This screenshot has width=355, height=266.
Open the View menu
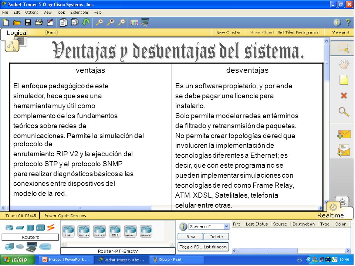pyautogui.click(x=48, y=13)
